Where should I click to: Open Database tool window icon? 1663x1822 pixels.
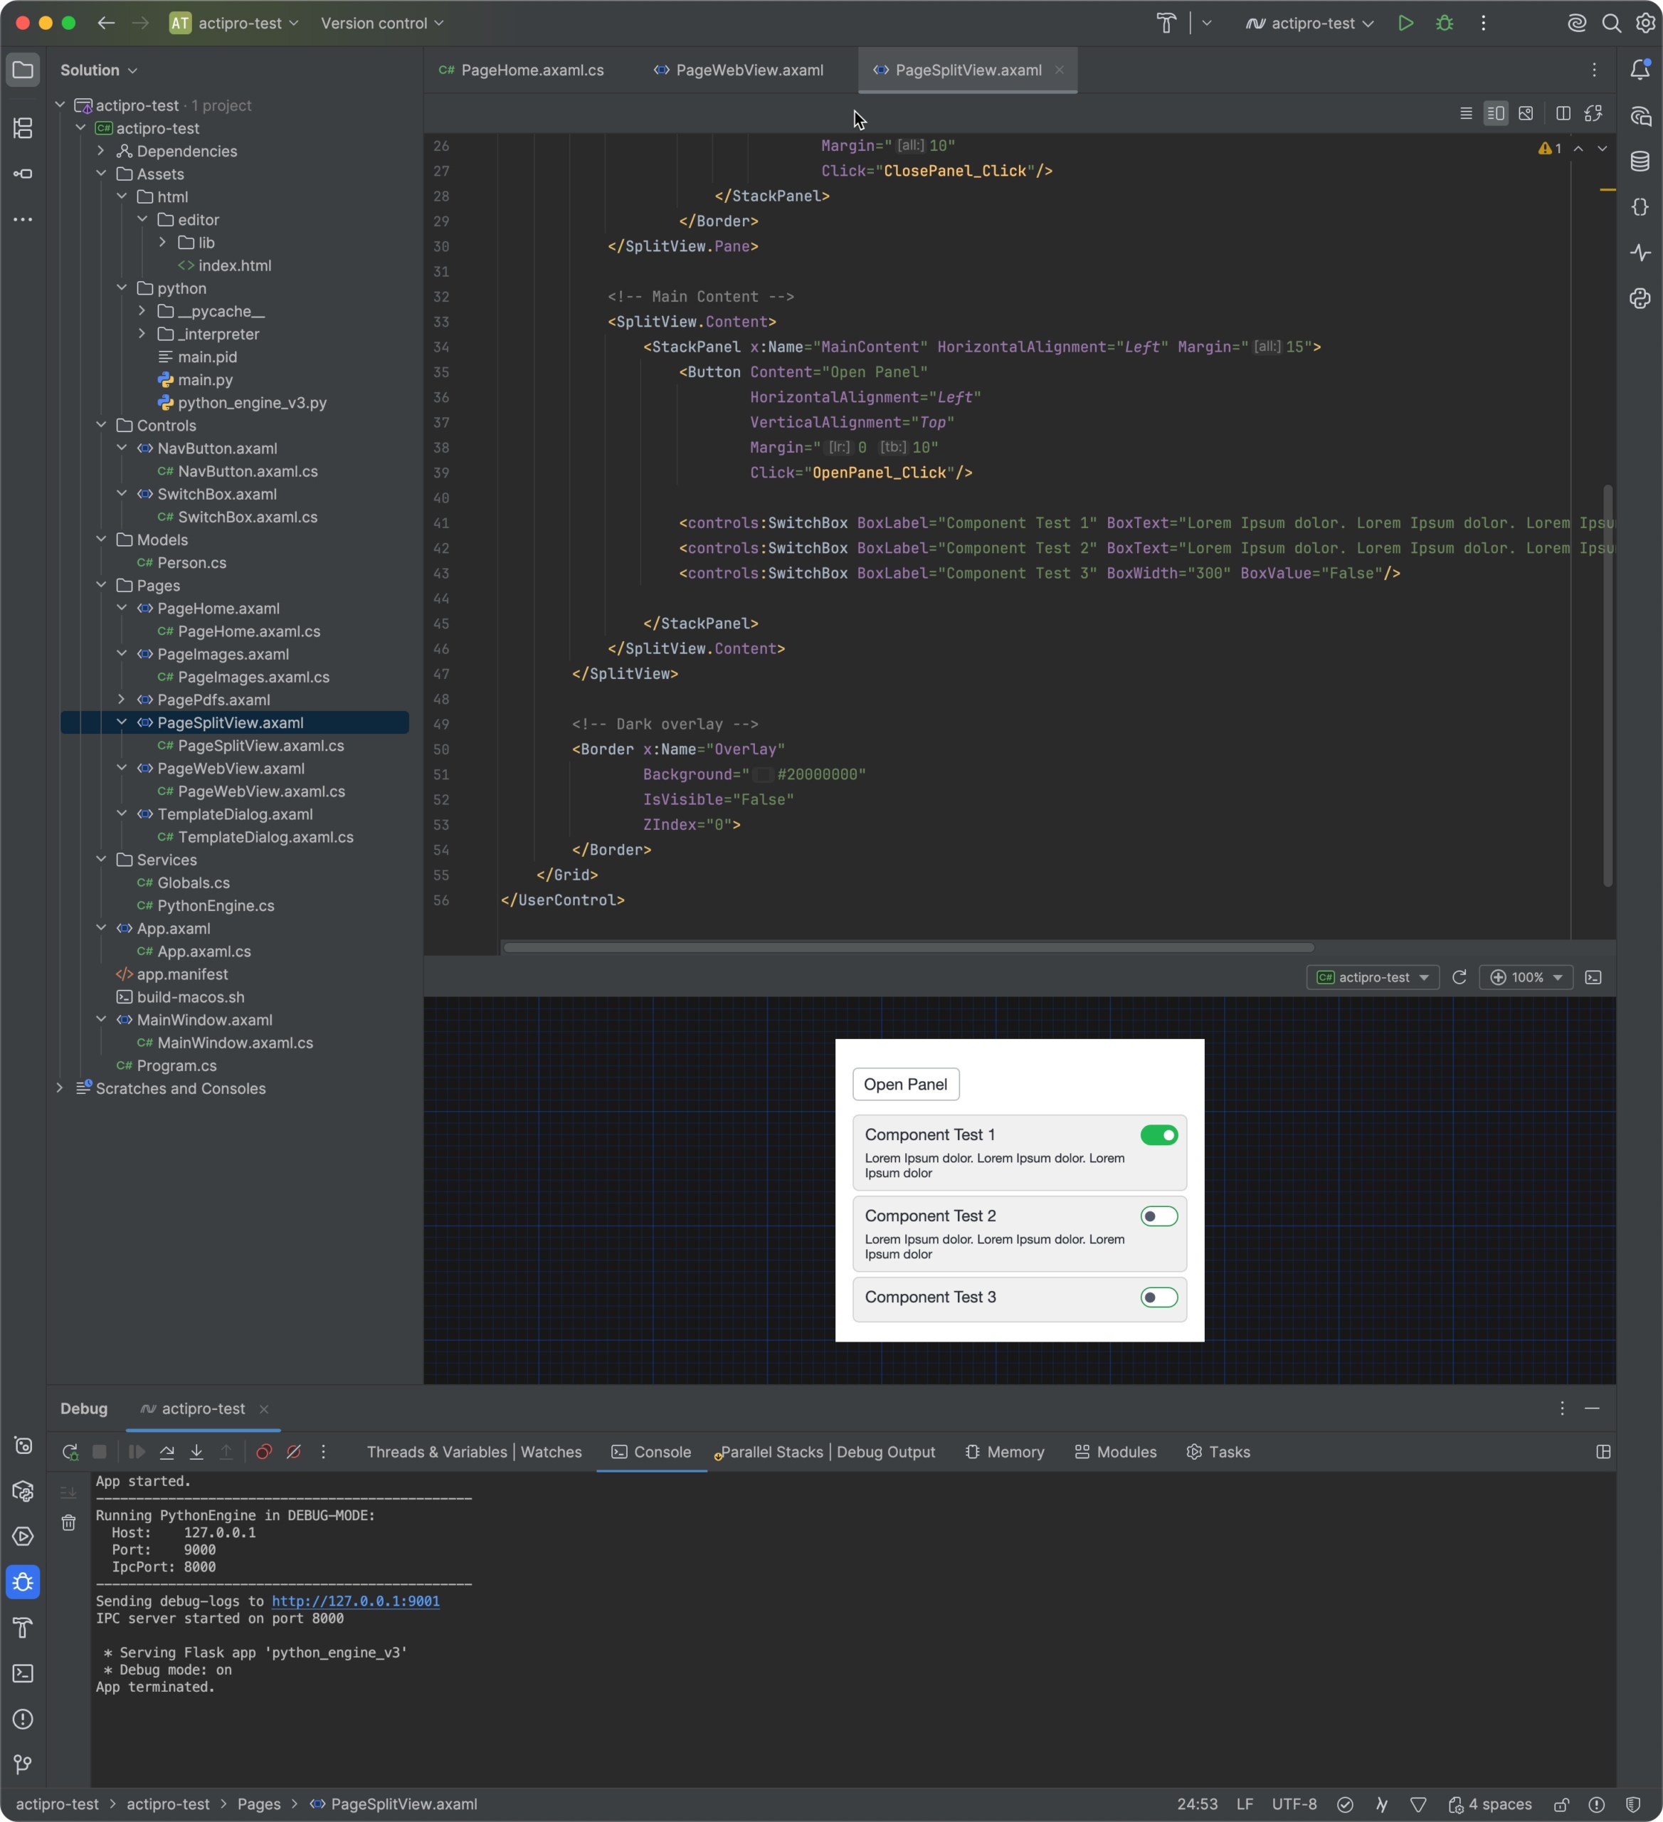[1640, 162]
